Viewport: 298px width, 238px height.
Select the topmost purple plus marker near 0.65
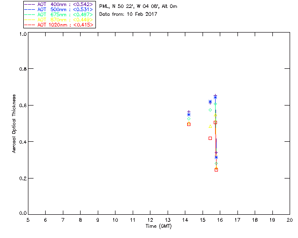pyautogui.click(x=215, y=96)
